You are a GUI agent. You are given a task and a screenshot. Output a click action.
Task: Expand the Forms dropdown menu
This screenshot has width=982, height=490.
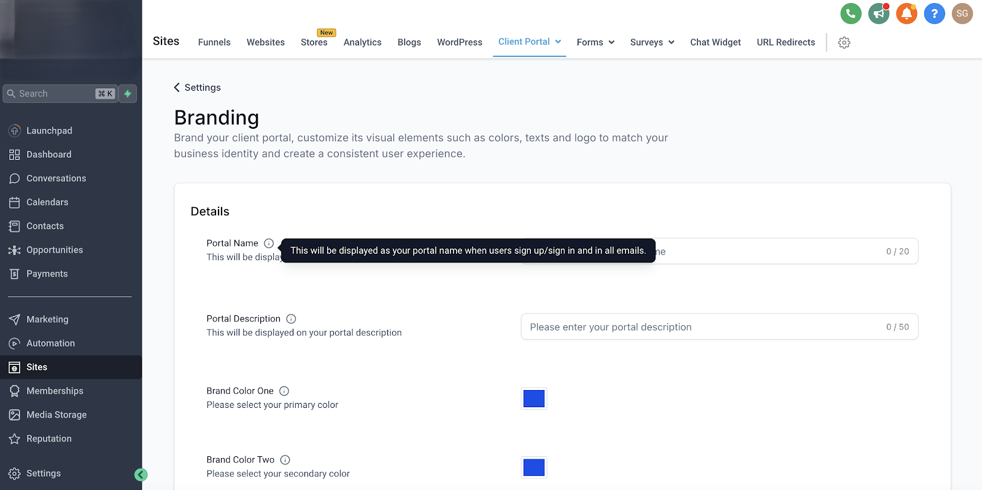[x=595, y=42]
